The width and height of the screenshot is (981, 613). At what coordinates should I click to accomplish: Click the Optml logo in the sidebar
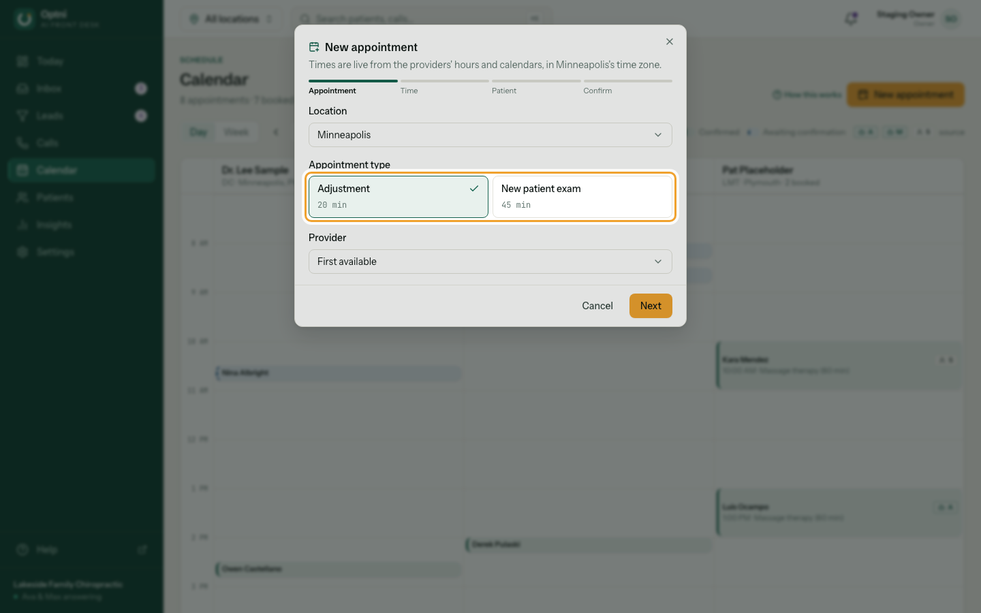(x=25, y=19)
